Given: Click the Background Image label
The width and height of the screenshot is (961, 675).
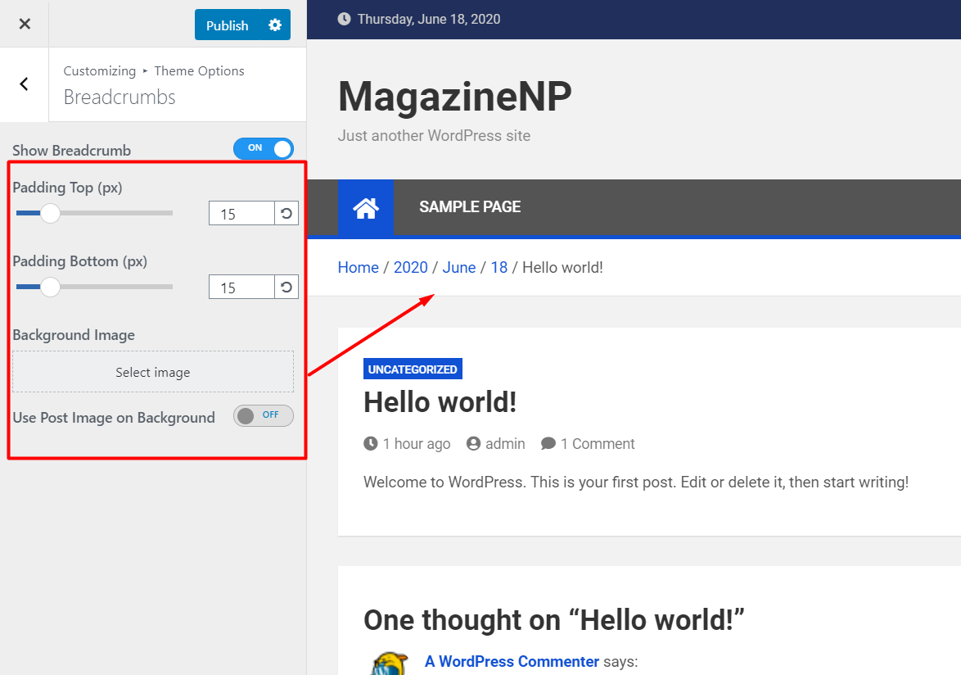Looking at the screenshot, I should (74, 335).
